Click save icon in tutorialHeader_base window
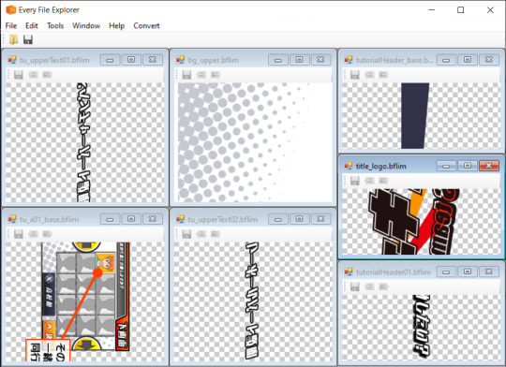506x367 pixels. (355, 75)
